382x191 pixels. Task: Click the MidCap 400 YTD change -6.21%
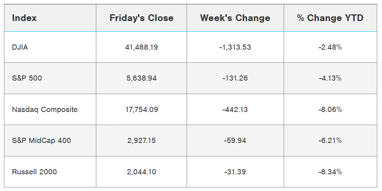[330, 141]
